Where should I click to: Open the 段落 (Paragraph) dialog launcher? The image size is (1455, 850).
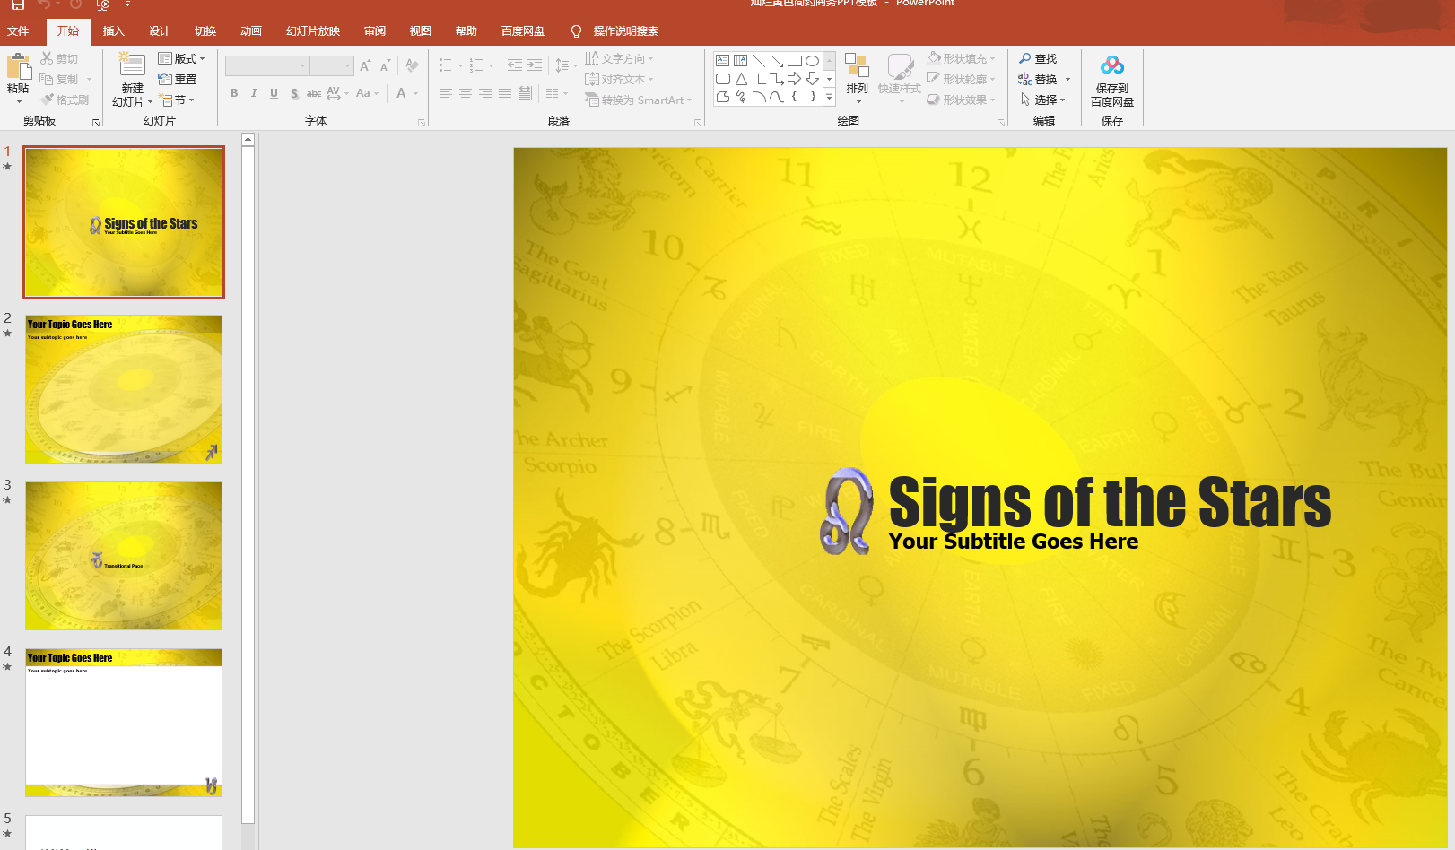click(x=698, y=123)
